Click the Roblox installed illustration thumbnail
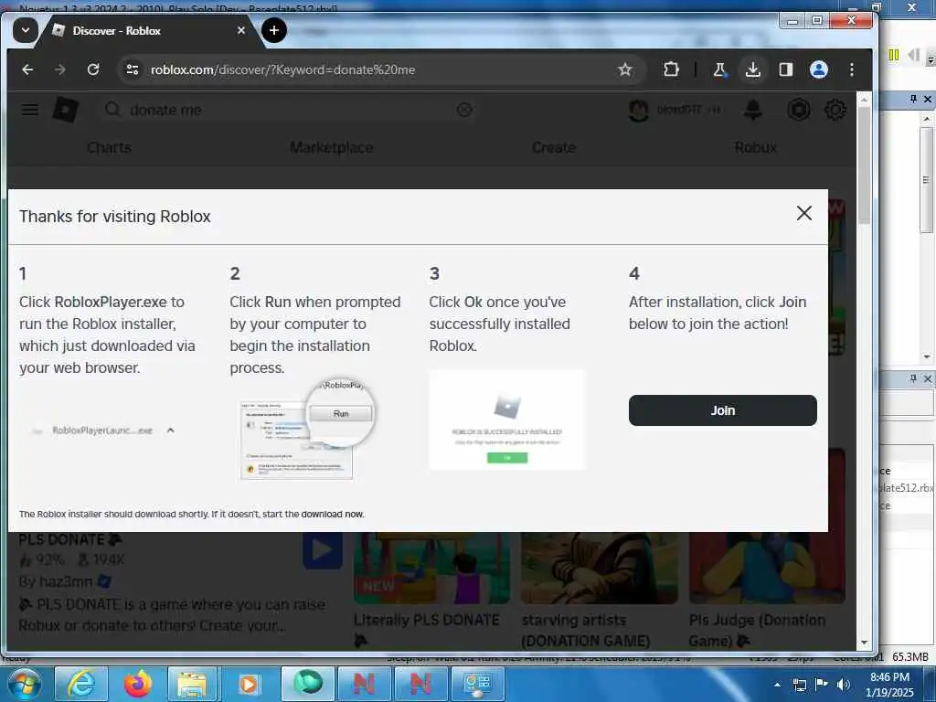Image resolution: width=936 pixels, height=702 pixels. [507, 420]
